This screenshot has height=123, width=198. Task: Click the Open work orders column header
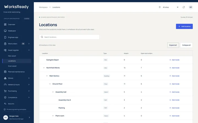147,53
